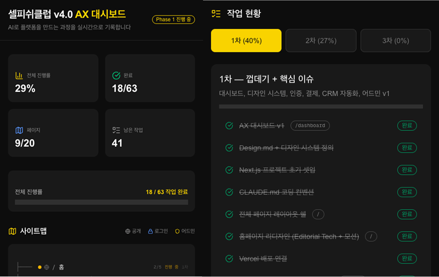Image resolution: width=439 pixels, height=277 pixels.
Task: Toggle the check circle for Next.js 프로젝트 초기 셋업
Action: [x=229, y=170]
